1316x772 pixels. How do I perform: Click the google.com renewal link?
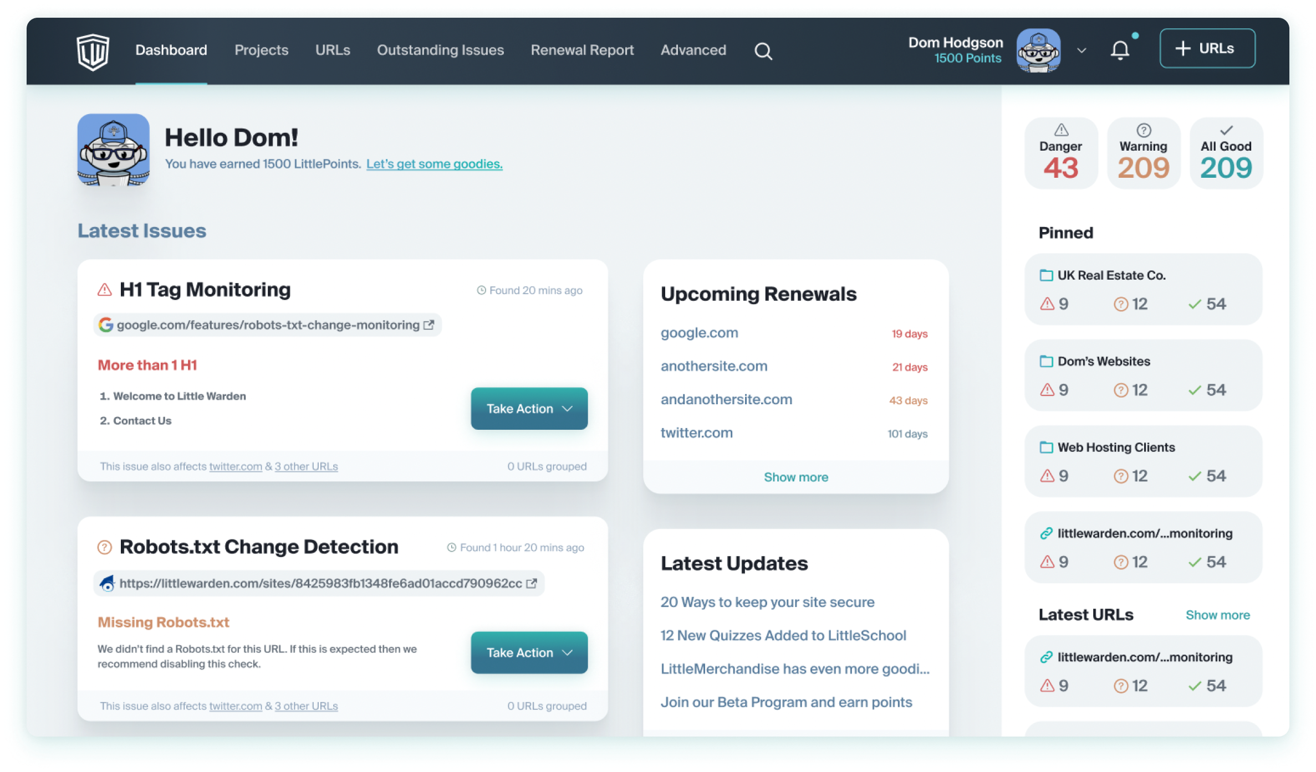pos(698,333)
